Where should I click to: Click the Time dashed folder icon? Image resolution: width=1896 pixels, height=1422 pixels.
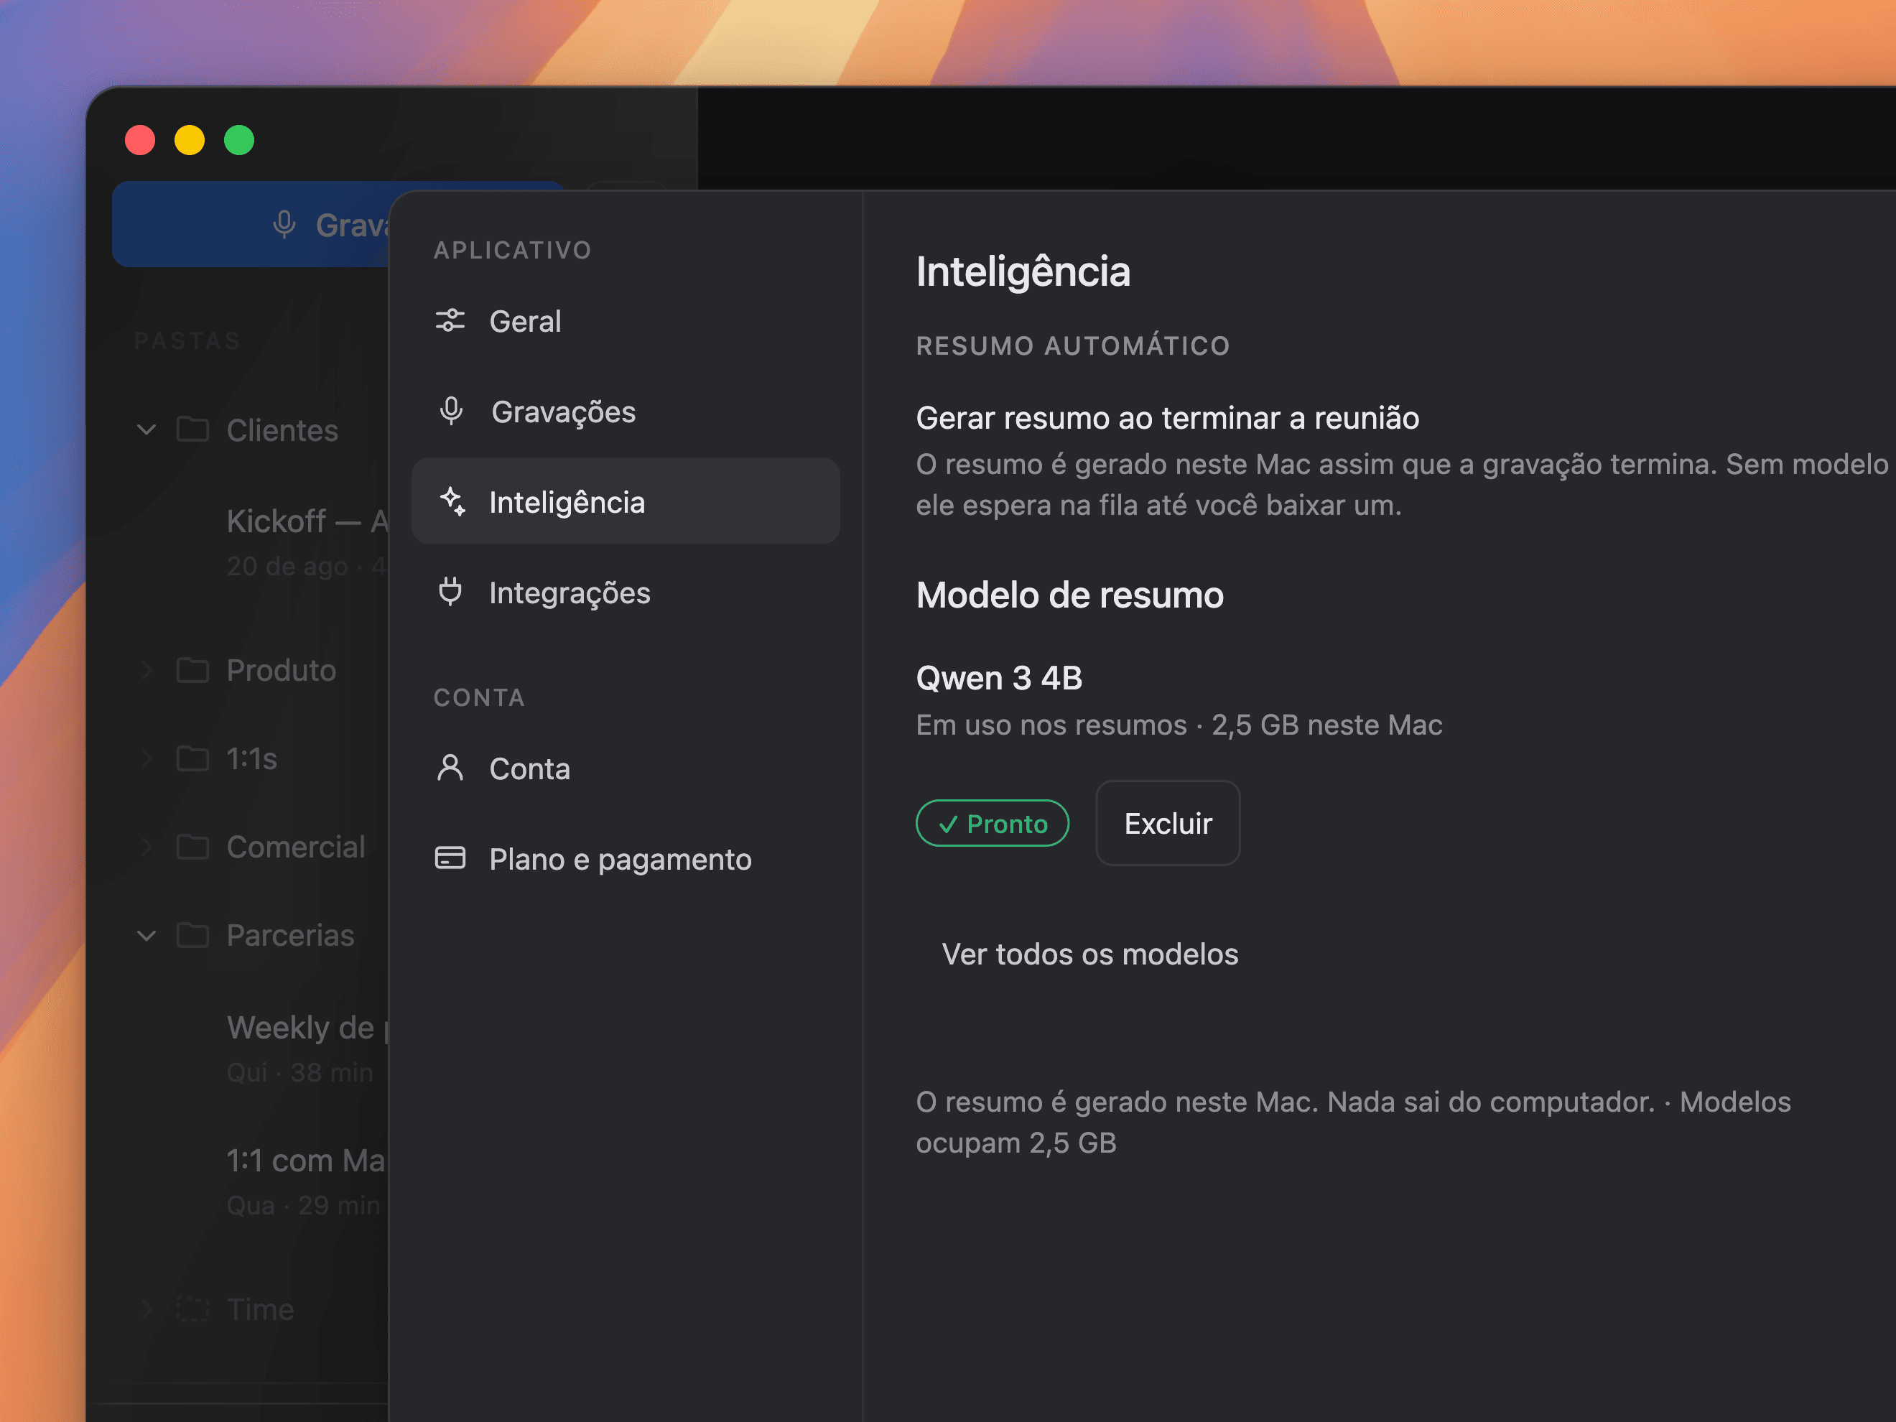click(x=193, y=1309)
